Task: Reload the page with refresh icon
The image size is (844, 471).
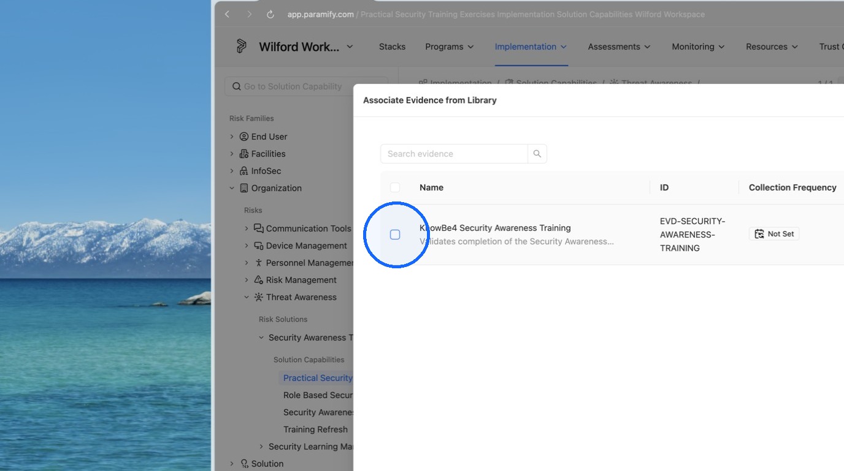Action: [270, 14]
